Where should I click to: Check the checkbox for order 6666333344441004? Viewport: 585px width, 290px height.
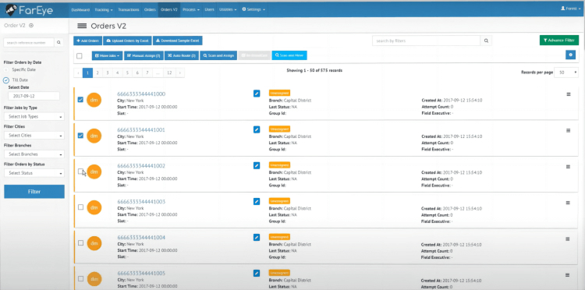click(x=80, y=242)
